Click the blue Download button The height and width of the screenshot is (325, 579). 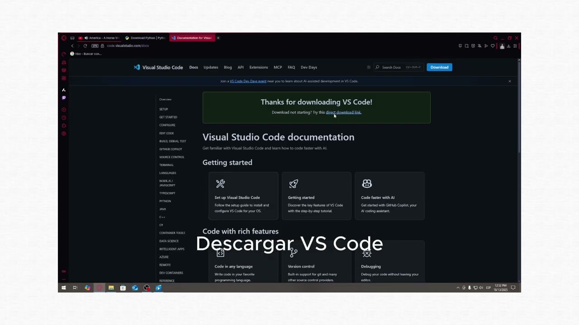pyautogui.click(x=439, y=67)
